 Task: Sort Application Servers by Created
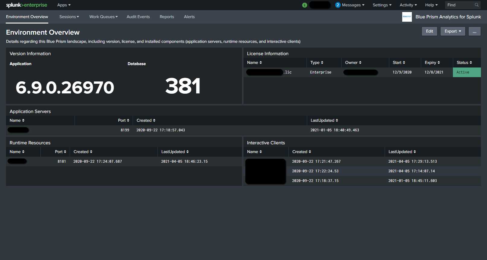pyautogui.click(x=146, y=121)
